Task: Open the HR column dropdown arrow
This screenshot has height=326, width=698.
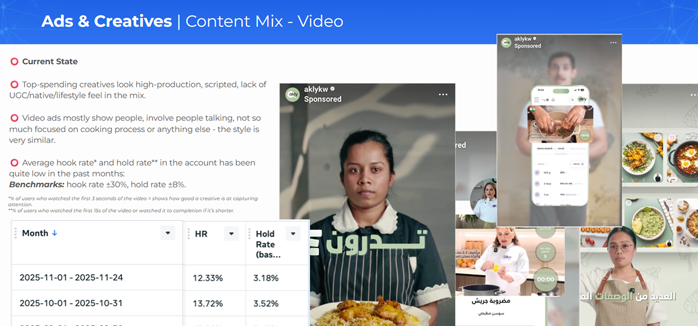Action: click(x=231, y=233)
